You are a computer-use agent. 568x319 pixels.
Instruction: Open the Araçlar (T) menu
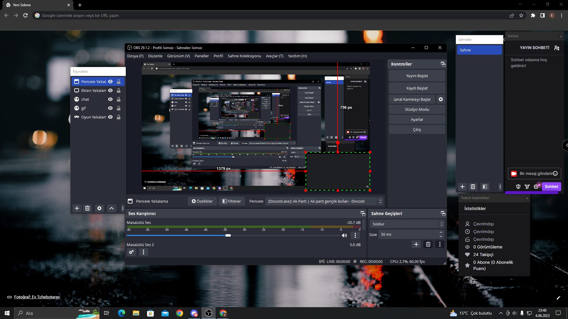274,56
